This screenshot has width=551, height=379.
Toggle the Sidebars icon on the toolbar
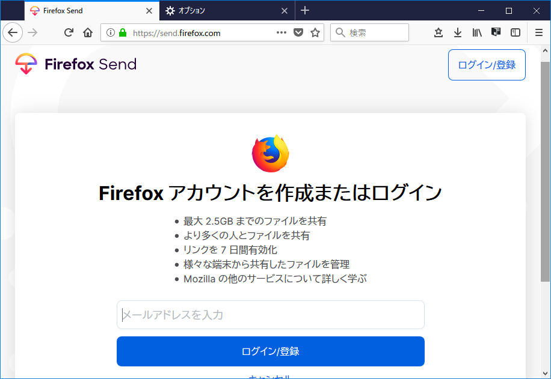(515, 32)
